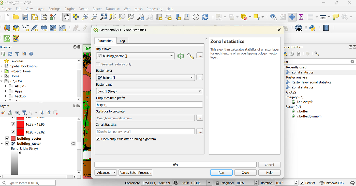Open the Vector menu

click(84, 9)
